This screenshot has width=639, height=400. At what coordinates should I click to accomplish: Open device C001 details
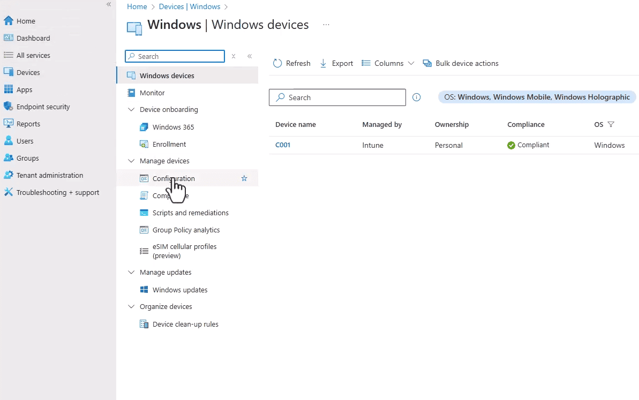[283, 145]
